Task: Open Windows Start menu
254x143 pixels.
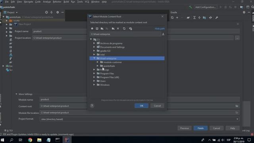Action: pyautogui.click(x=2, y=140)
